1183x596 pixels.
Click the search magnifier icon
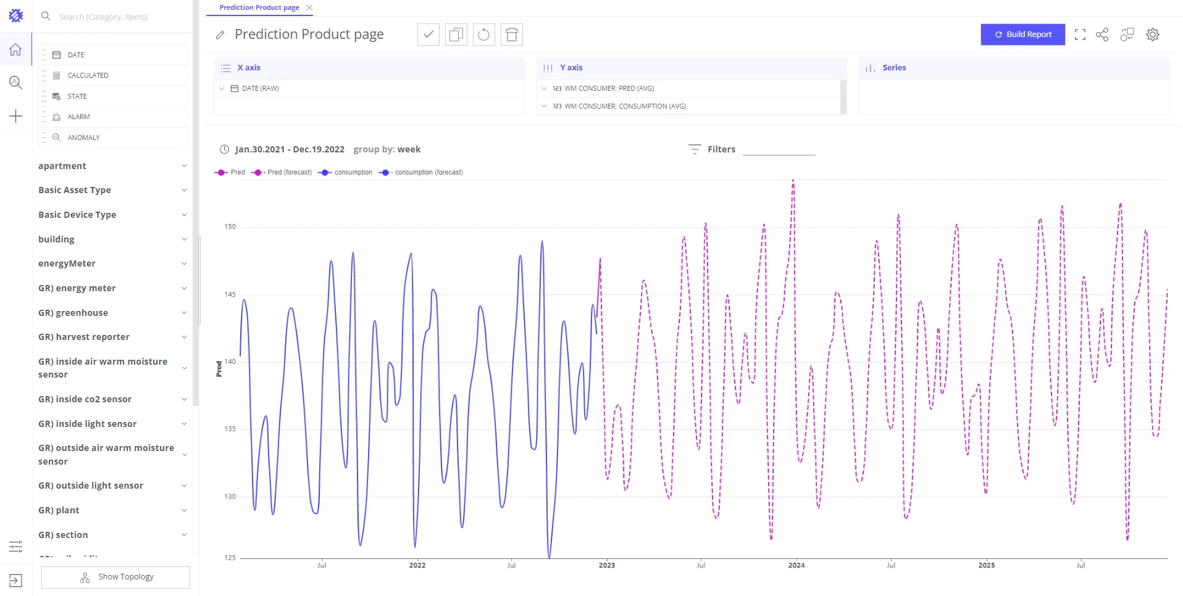[46, 16]
